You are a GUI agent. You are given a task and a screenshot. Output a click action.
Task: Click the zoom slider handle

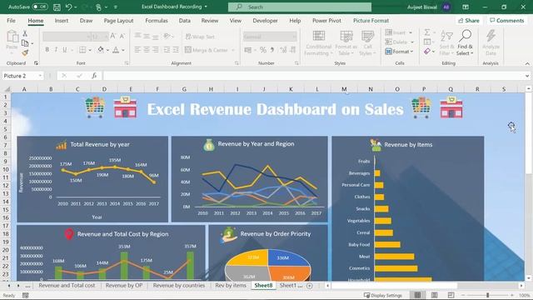[487, 295]
